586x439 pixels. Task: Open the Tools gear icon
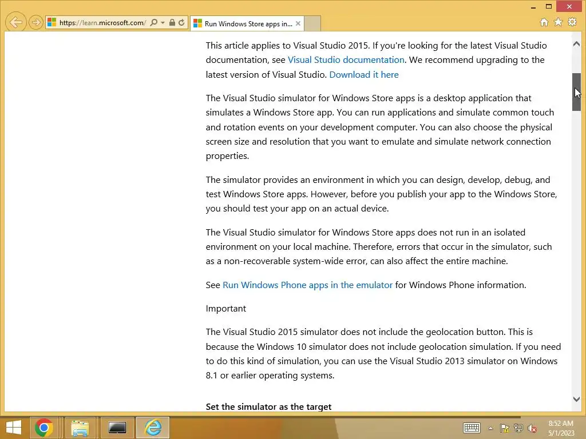coord(572,22)
